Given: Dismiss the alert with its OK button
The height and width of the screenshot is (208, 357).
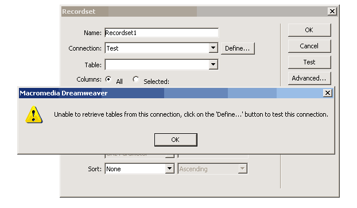Looking at the screenshot, I should point(176,140).
